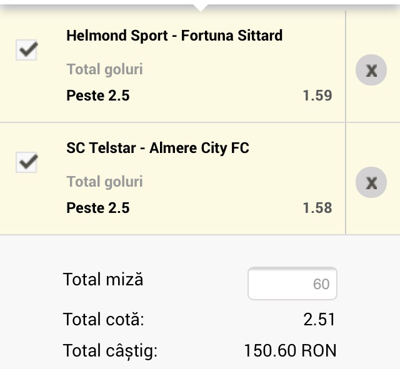The width and height of the screenshot is (400, 369).
Task: Click the 1.59 odds value
Action: click(x=317, y=96)
